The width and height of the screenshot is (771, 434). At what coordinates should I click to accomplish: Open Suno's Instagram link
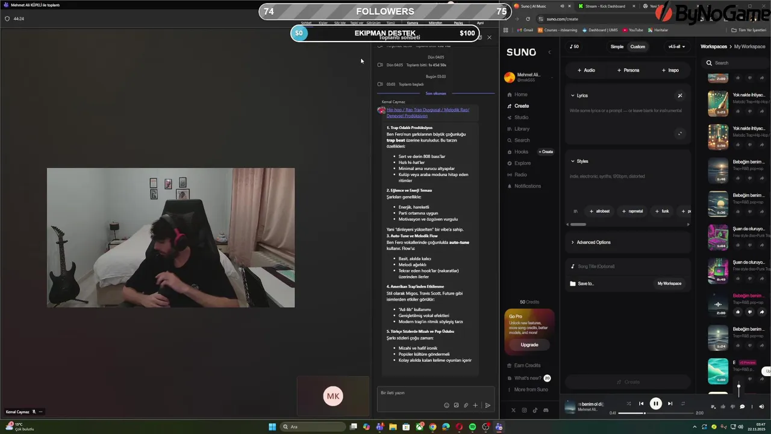524,410
